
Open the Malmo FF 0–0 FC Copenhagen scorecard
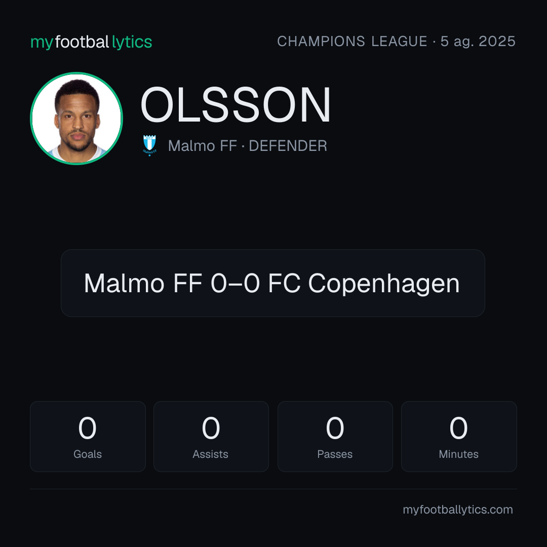273,283
